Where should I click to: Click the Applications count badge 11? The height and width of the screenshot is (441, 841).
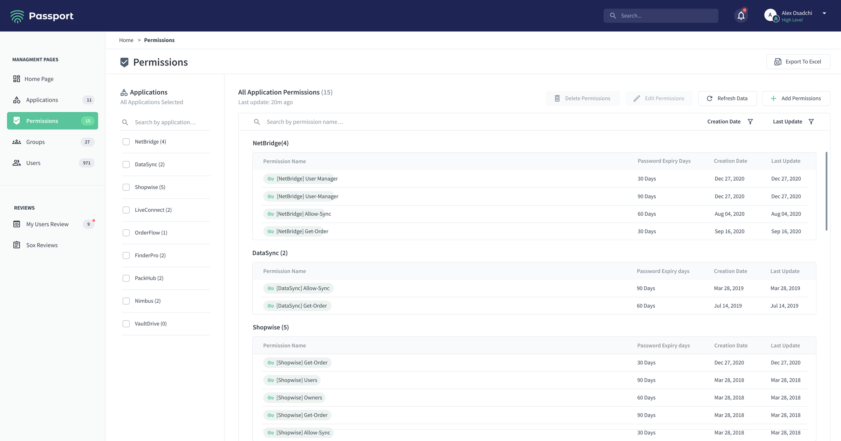89,100
